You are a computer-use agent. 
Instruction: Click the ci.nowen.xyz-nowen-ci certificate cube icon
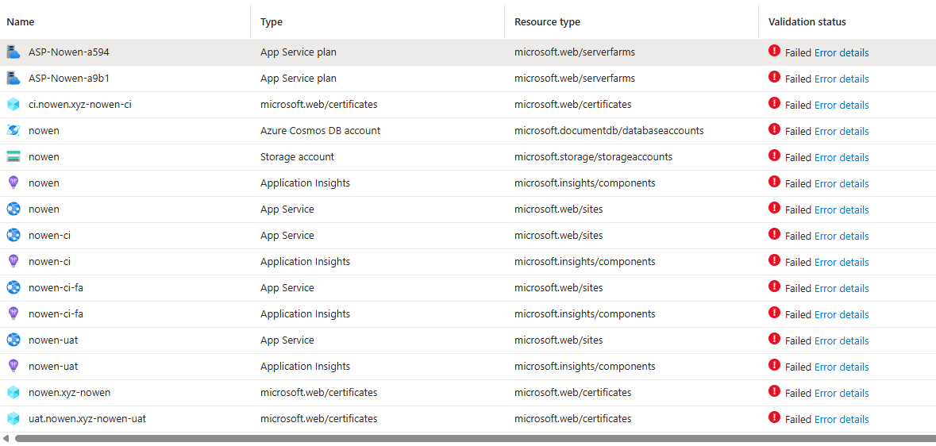point(13,105)
